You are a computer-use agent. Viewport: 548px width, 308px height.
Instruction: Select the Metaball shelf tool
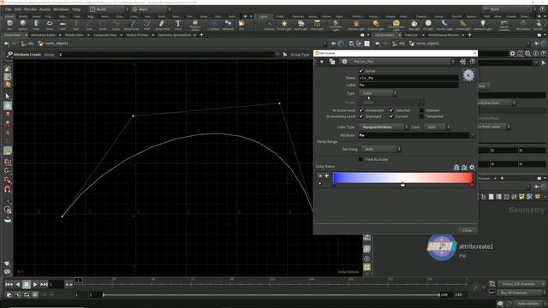click(x=228, y=25)
